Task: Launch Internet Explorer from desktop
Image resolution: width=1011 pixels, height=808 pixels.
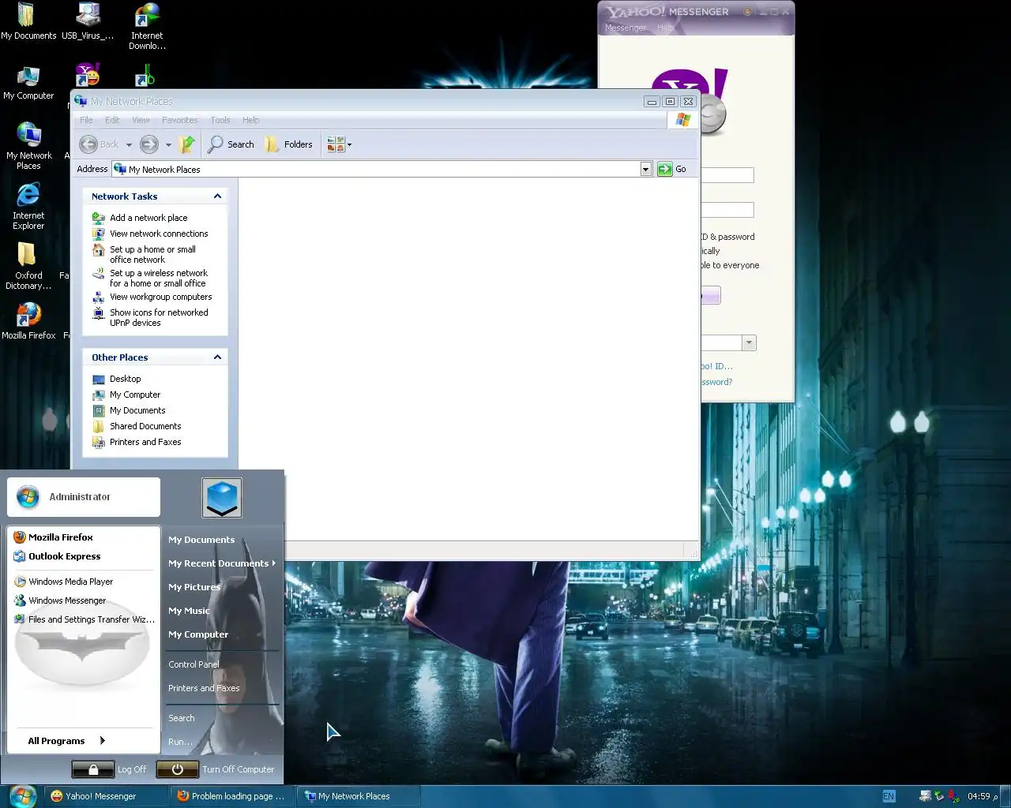Action: coord(28,206)
